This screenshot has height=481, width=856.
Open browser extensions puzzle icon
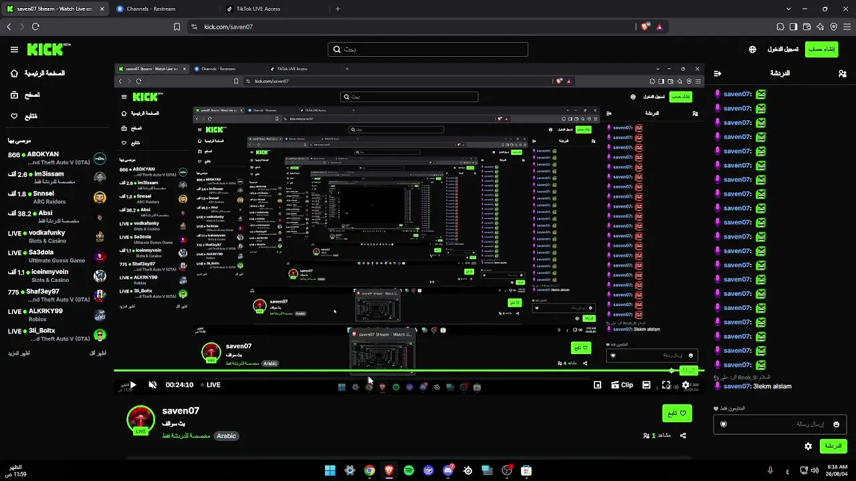tap(780, 27)
